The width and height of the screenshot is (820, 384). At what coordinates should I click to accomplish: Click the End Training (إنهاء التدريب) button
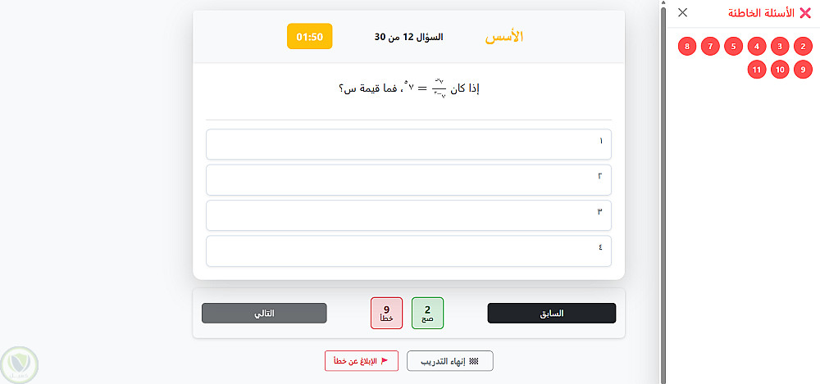[x=449, y=361]
